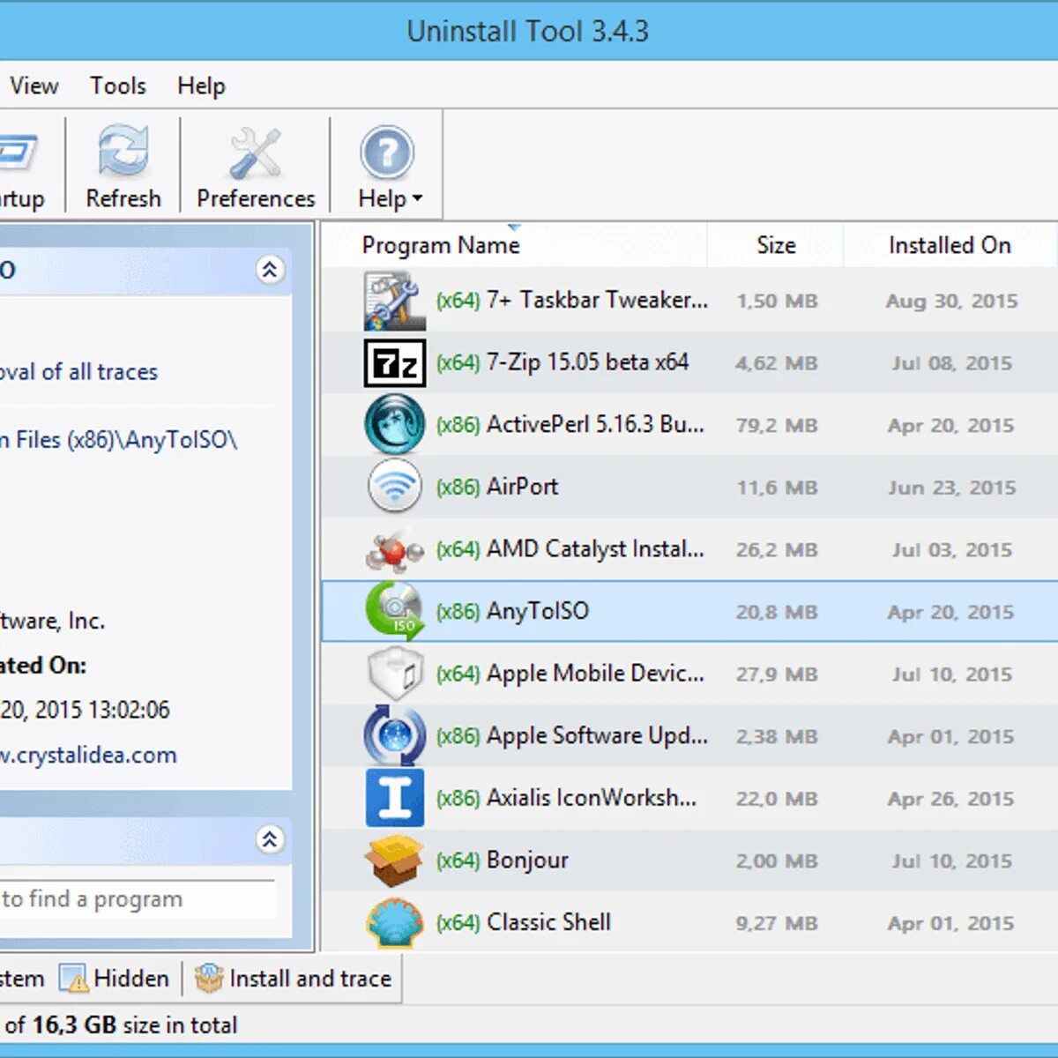This screenshot has width=1058, height=1058.
Task: Click the Axialis IconWorkshop icon
Action: pyautogui.click(x=394, y=798)
